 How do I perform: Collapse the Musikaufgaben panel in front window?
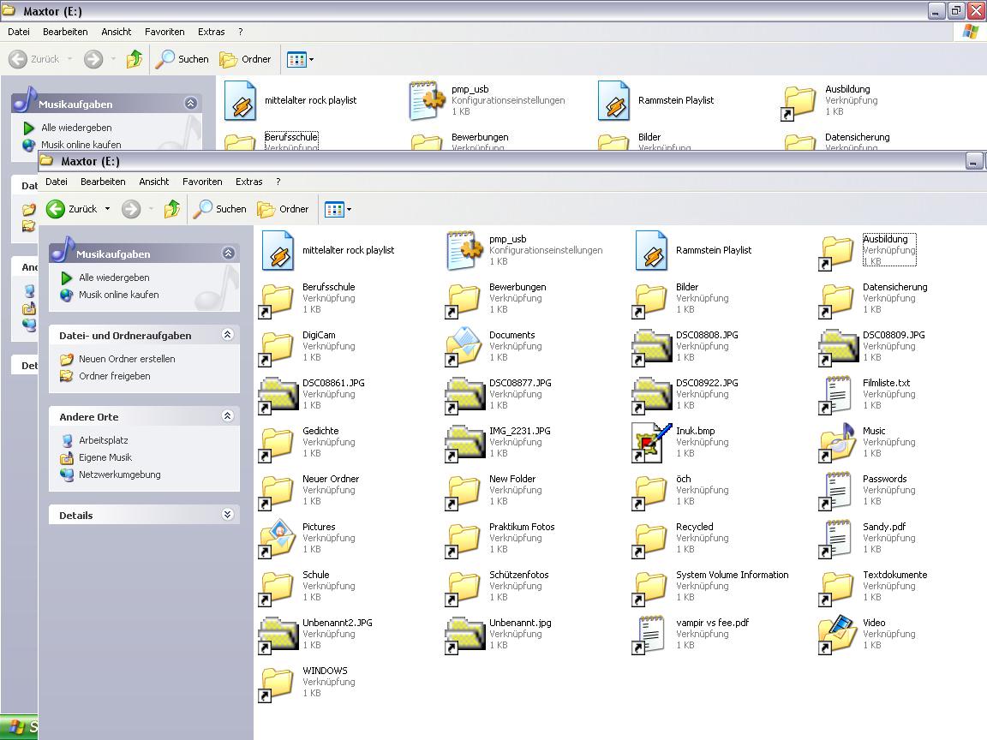[x=229, y=253]
